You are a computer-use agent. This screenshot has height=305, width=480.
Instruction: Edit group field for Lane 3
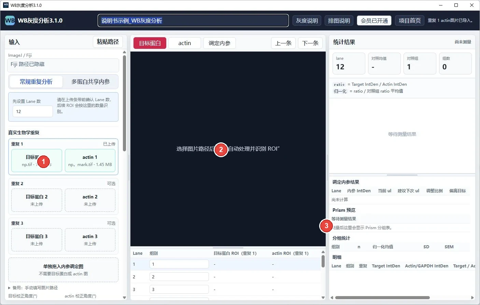click(179, 289)
